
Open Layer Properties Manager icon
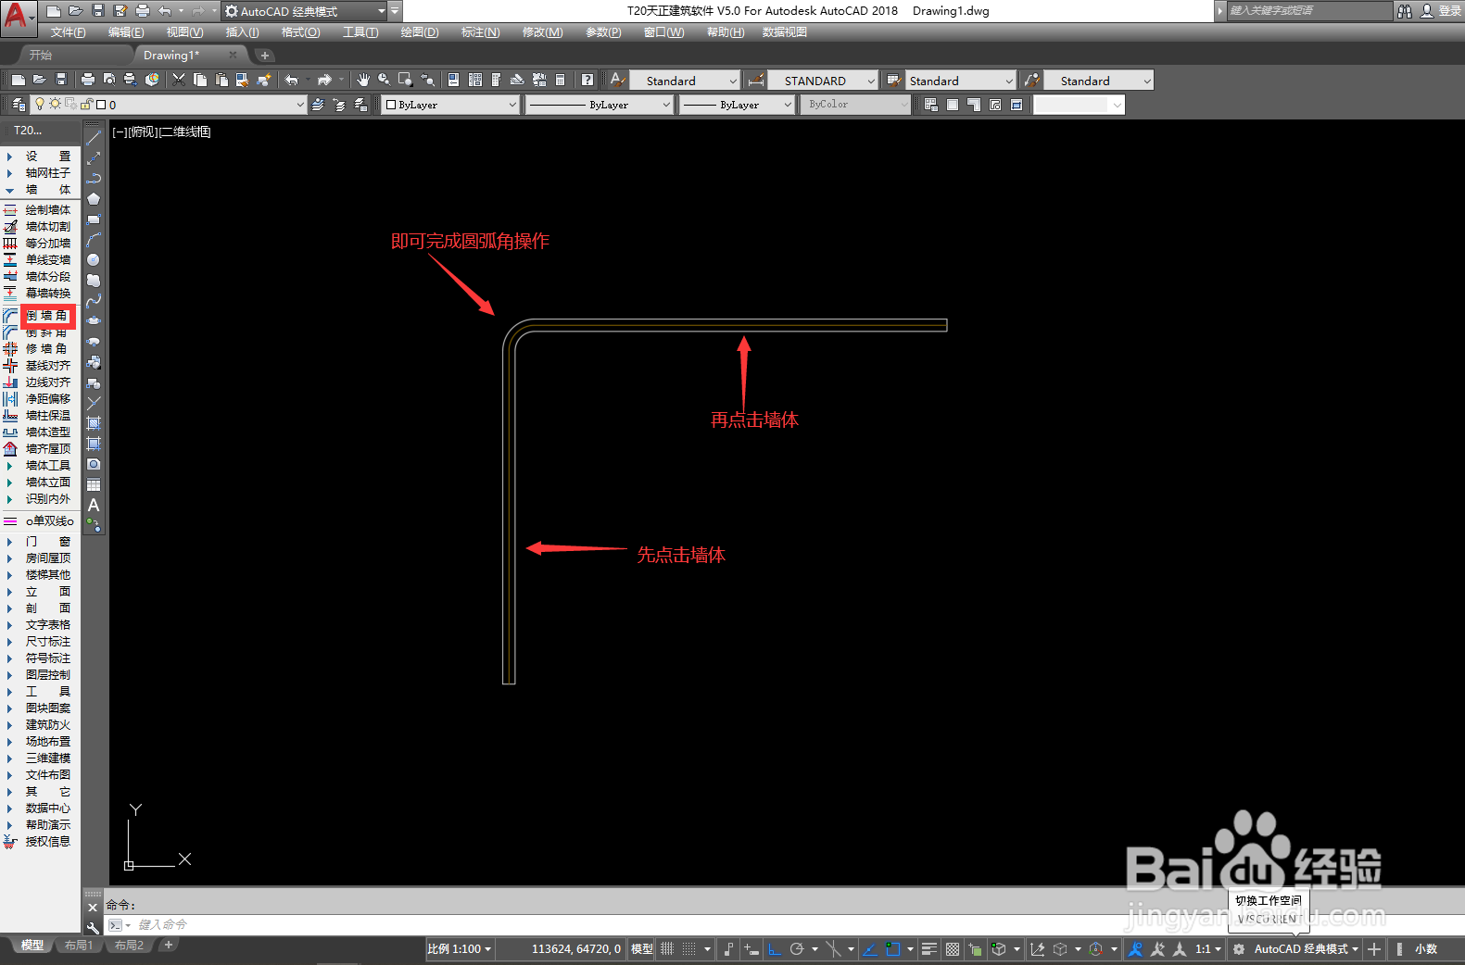click(x=19, y=105)
